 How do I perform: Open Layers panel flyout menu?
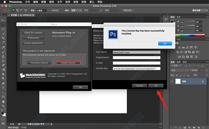tap(207, 62)
